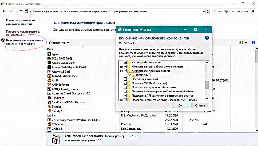Viewport: 258px width, 146px height.
Task: Toggle 'Клиент рабочих папок' checkbox
Action: coord(125,62)
